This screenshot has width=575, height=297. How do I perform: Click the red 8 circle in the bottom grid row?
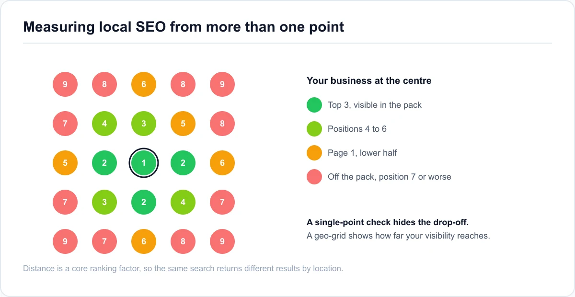coord(183,241)
